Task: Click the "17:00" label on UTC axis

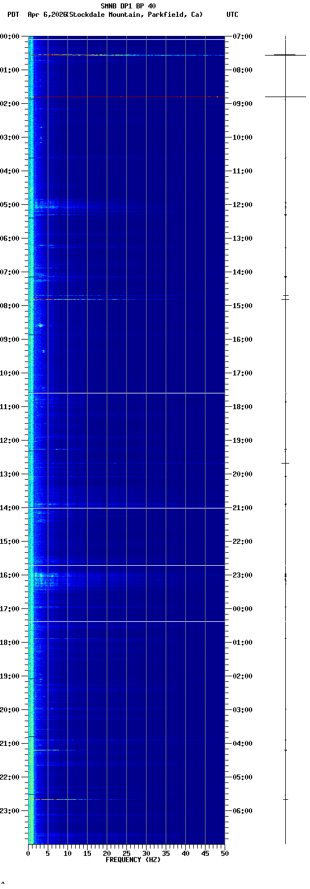Action: (243, 373)
